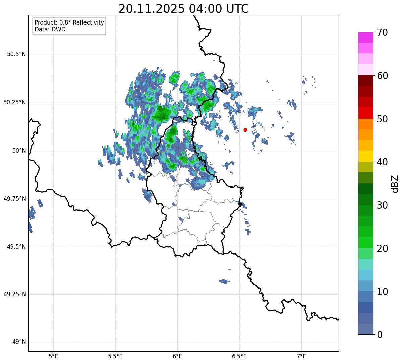Click the colorbar tick label 0
This screenshot has width=403, height=363.
tap(380, 335)
